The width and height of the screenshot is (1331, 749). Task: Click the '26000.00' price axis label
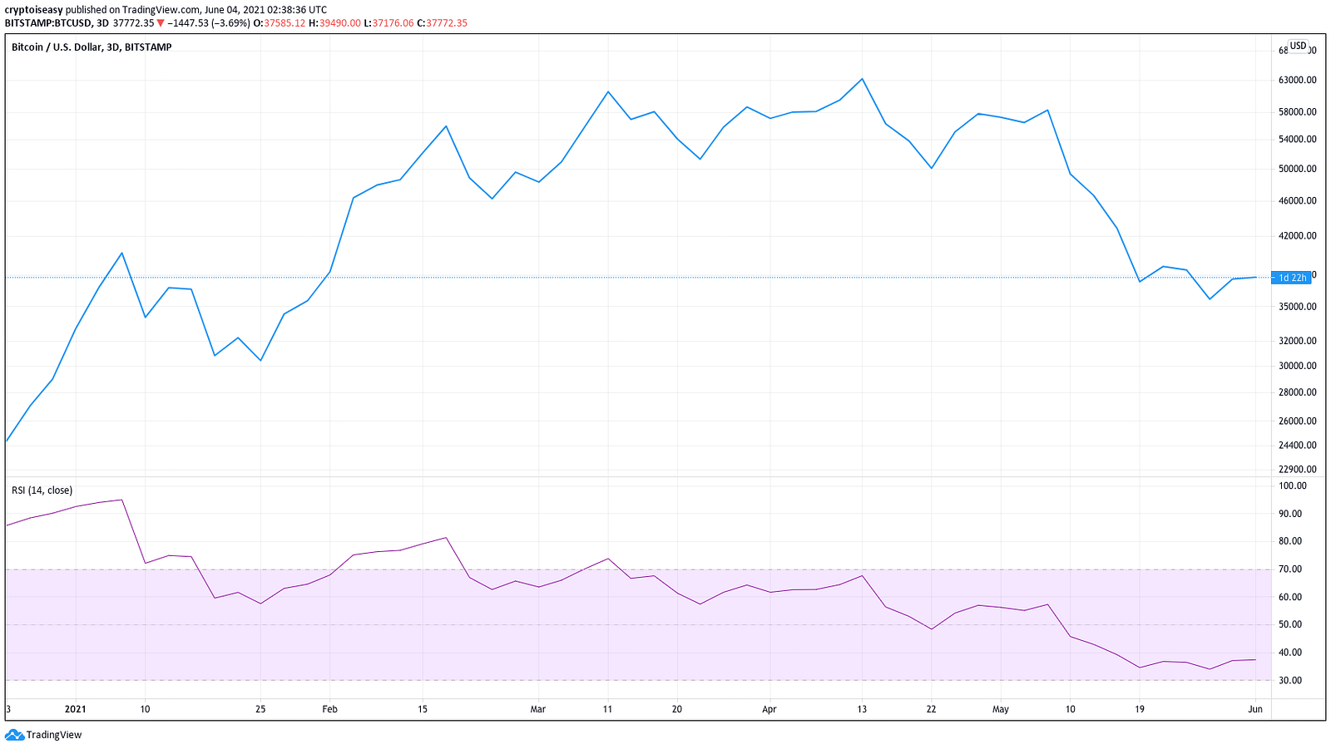(1298, 421)
